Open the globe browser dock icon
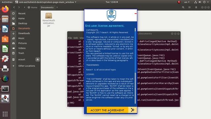This screenshot has height=119, width=211. tap(5, 79)
